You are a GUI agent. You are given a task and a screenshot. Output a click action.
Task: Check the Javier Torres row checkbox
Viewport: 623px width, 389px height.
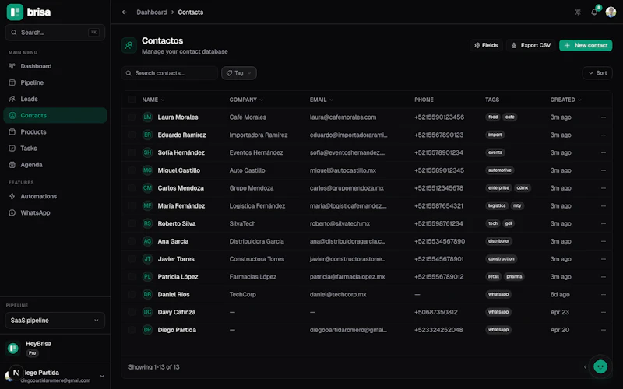click(132, 259)
